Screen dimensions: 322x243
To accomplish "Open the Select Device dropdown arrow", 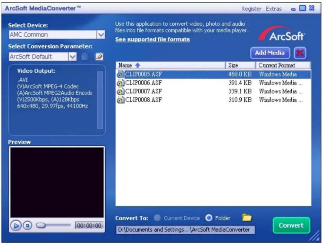I will tap(101, 34).
